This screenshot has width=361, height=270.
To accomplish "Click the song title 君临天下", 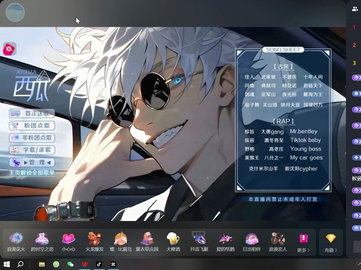I will [x=313, y=86].
